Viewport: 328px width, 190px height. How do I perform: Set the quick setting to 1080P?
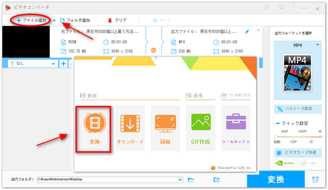(x=302, y=132)
